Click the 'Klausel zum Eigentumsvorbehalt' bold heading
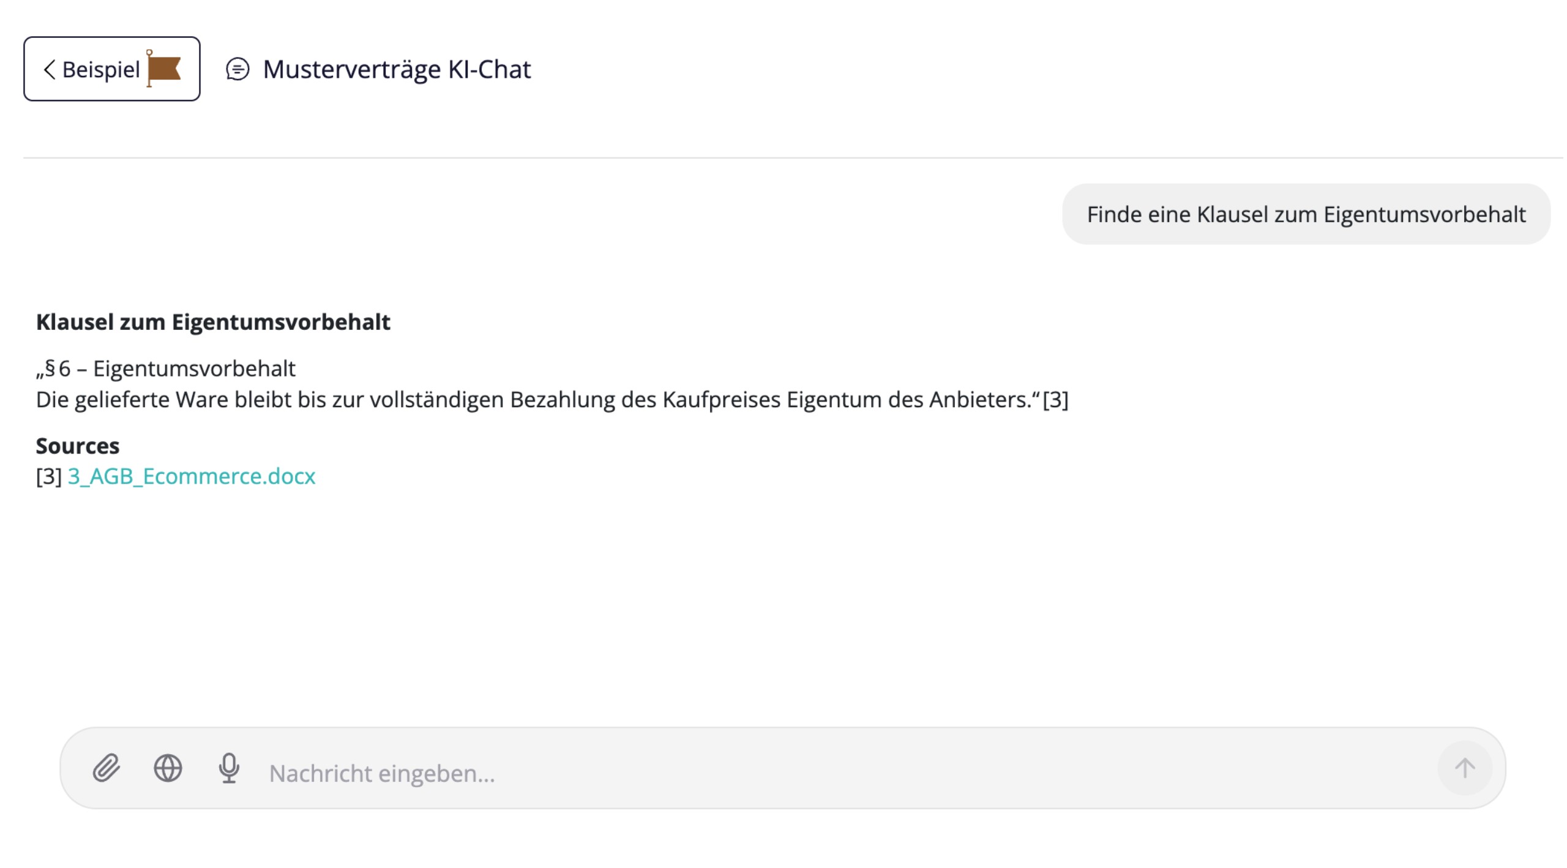The image size is (1567, 868). click(x=213, y=322)
